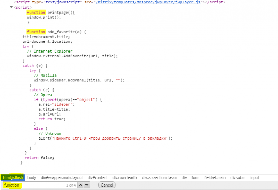Screen dimensions: 278x190
Task: Click the 'else {' line
Action: tap(41, 128)
